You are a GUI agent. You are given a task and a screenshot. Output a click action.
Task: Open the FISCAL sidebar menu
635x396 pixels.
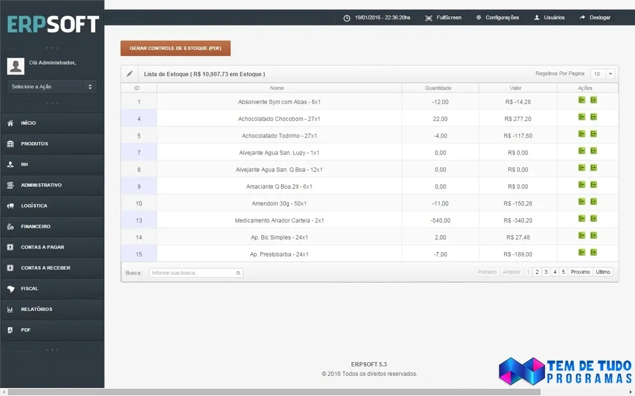(x=52, y=289)
